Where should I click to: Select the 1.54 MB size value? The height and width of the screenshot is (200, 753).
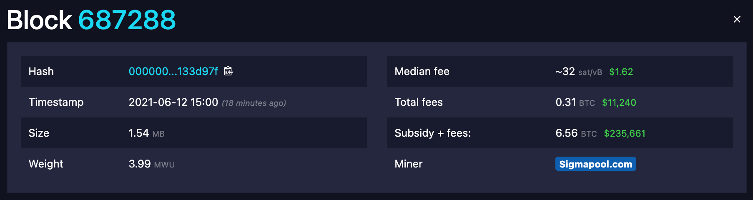click(x=146, y=133)
